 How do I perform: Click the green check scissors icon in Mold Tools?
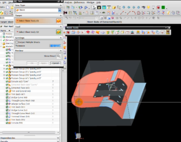[x=112, y=32]
